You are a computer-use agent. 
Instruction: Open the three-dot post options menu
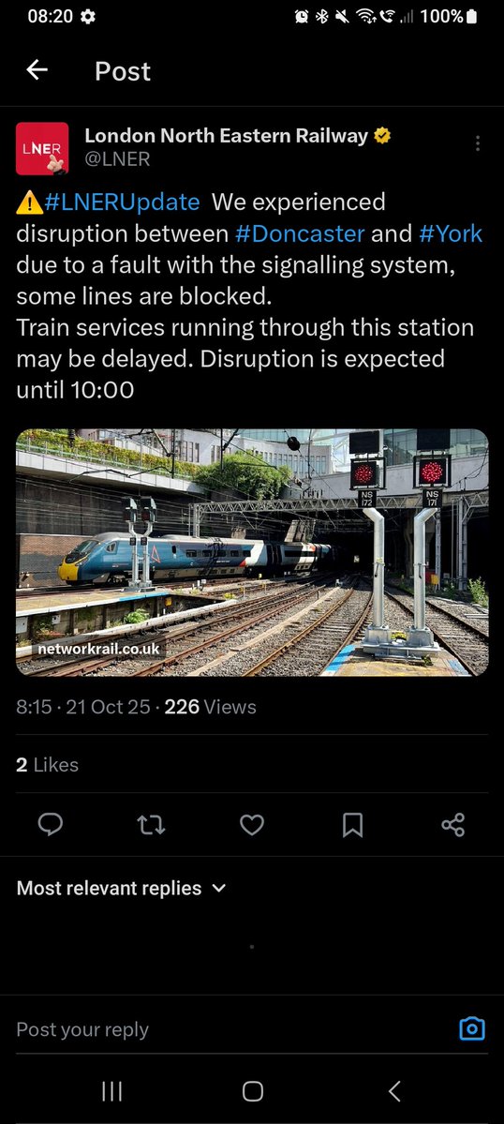(x=478, y=143)
